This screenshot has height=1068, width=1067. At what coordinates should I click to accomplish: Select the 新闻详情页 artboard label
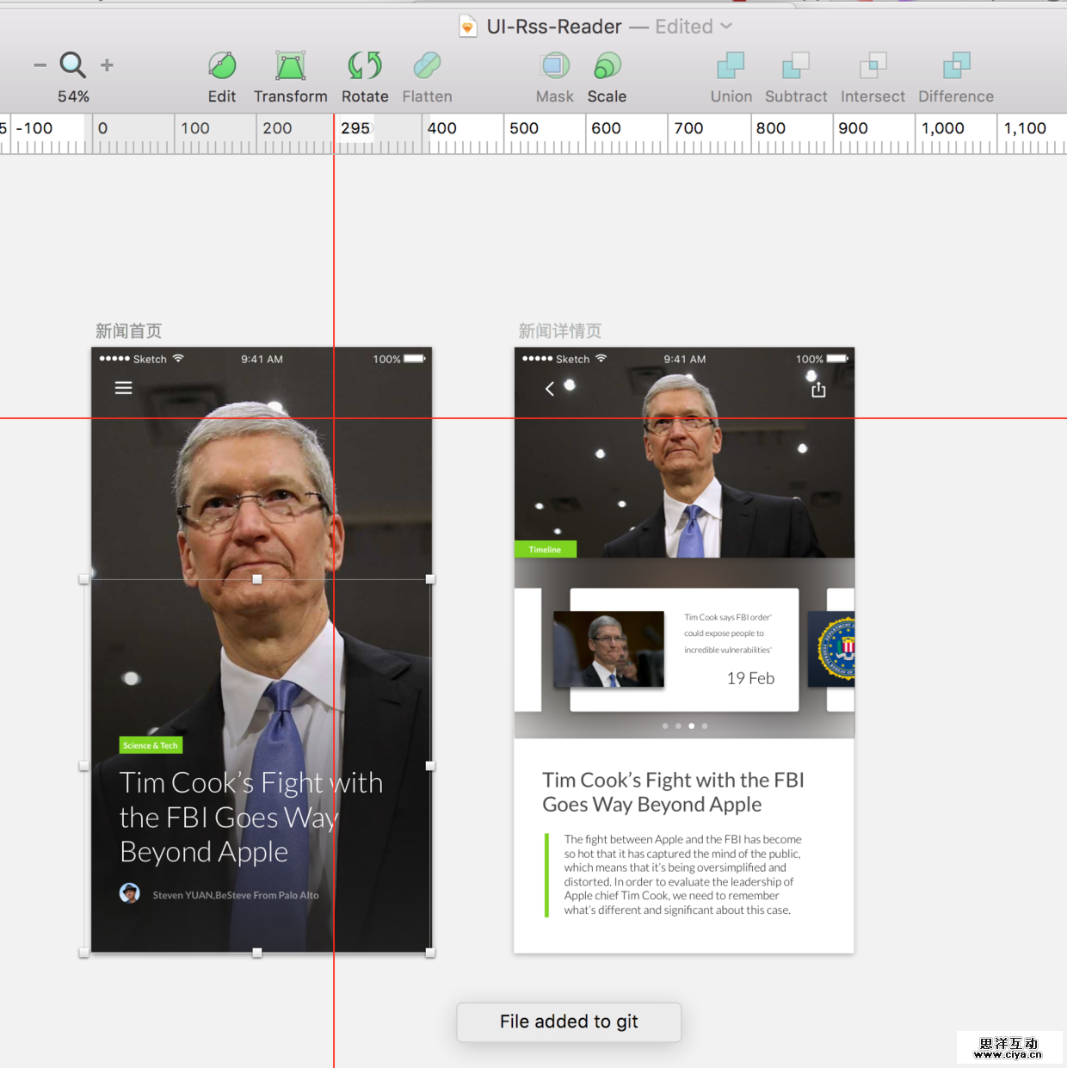coord(559,331)
